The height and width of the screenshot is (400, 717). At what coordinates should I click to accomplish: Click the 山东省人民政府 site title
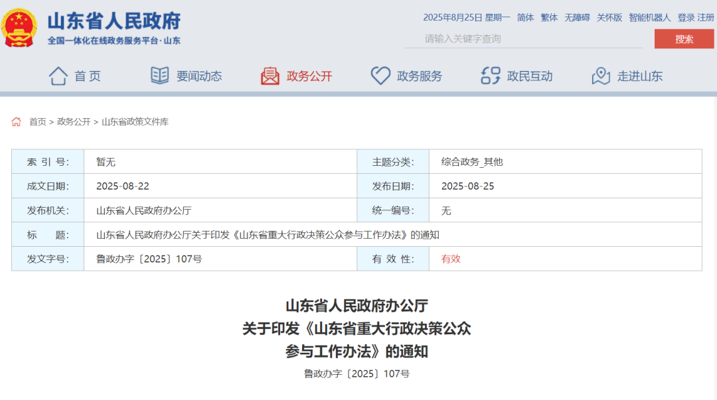114,21
